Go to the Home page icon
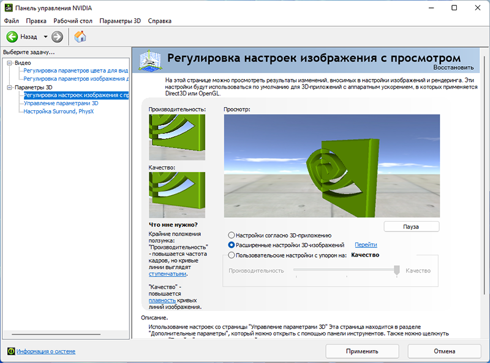The height and width of the screenshot is (363, 490). [x=80, y=37]
